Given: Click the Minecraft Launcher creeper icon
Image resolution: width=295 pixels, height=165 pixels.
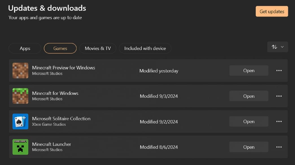Looking at the screenshot, I should pyautogui.click(x=20, y=147).
